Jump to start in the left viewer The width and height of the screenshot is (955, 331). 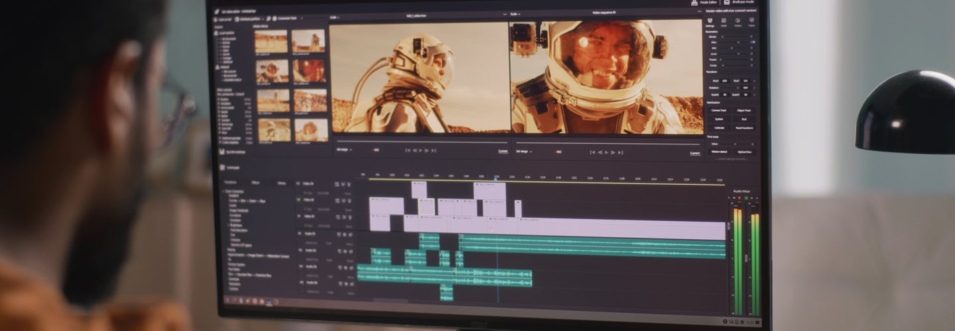[408, 150]
